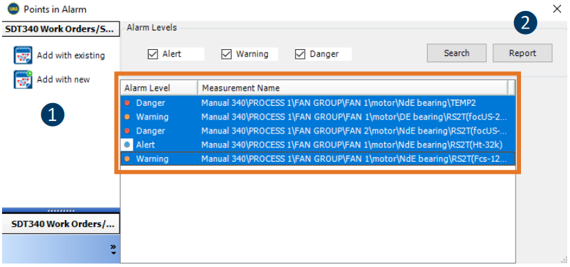This screenshot has height=267, width=570.
Task: Click red dot of FAN 2 Danger row
Action: pyautogui.click(x=127, y=131)
